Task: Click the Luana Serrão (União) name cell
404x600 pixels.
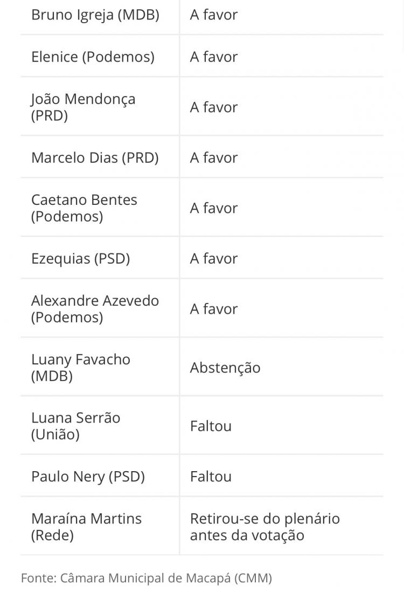Action: 76,426
